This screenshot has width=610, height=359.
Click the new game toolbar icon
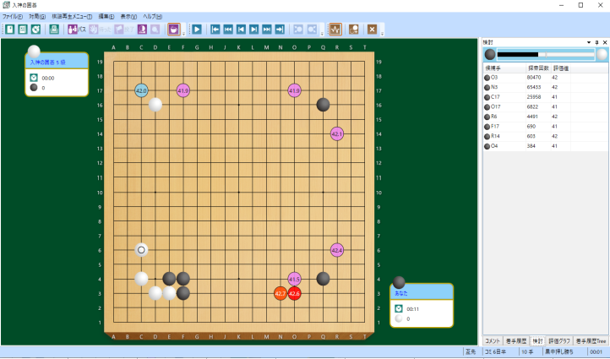(9, 29)
